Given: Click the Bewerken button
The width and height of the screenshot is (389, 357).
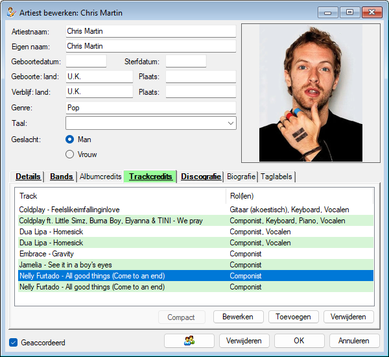Looking at the screenshot, I should [238, 317].
